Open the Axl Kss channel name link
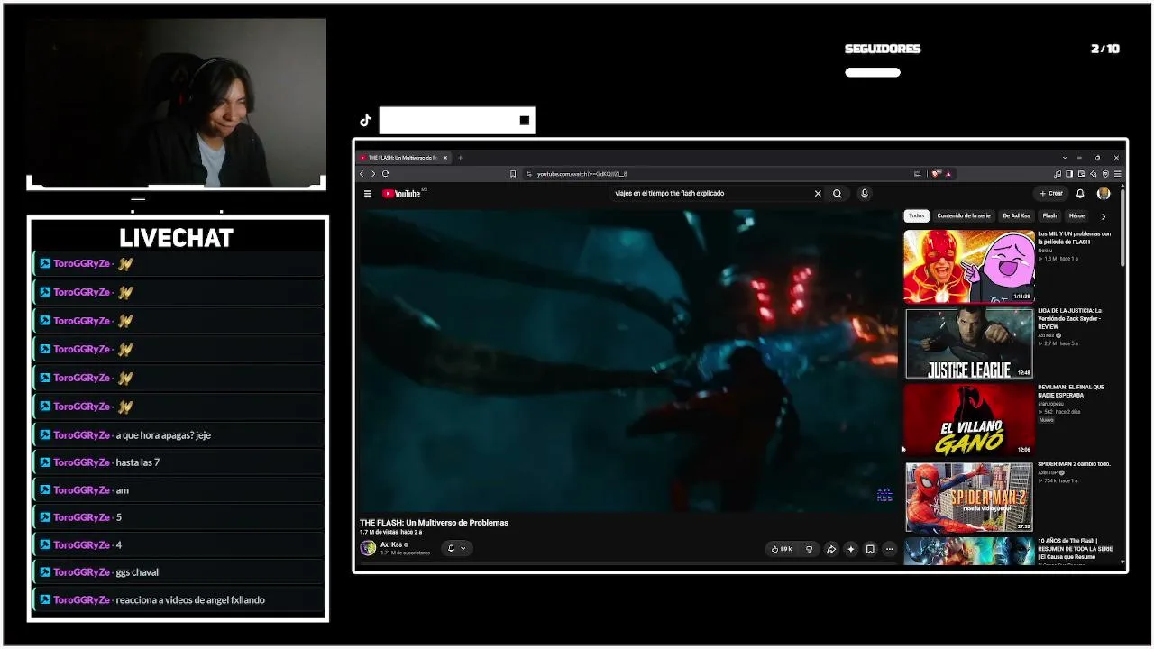 [x=391, y=544]
